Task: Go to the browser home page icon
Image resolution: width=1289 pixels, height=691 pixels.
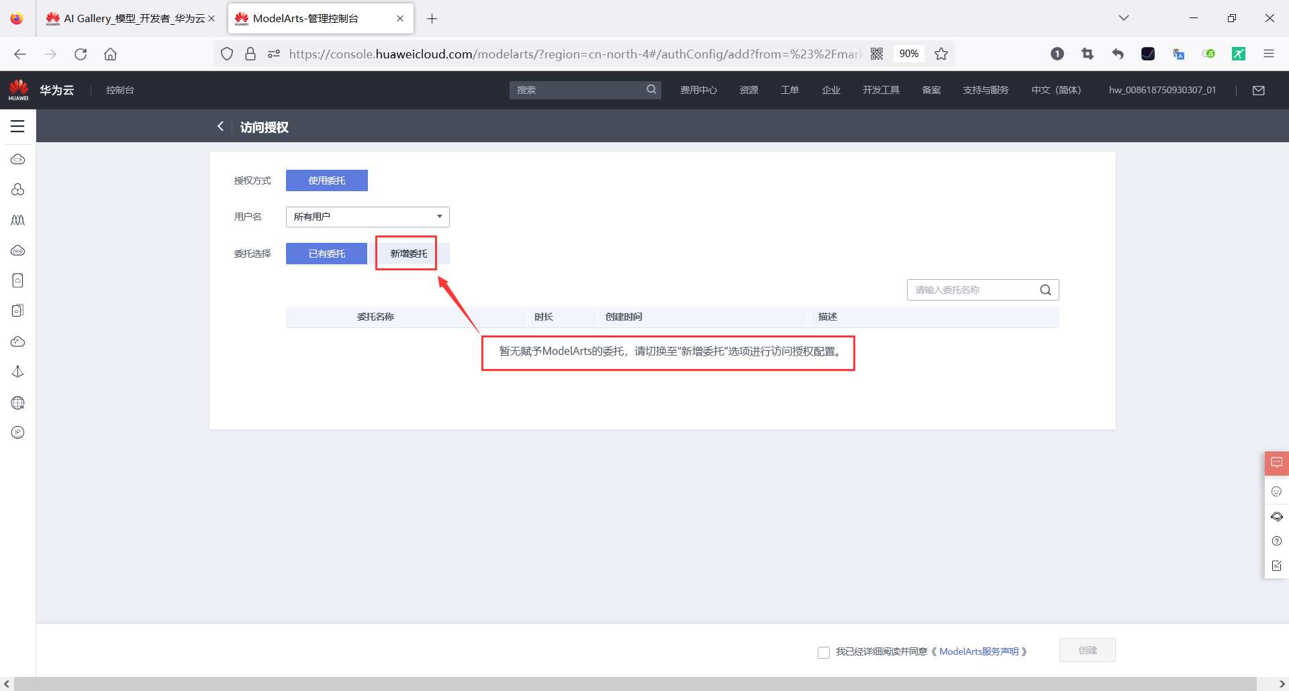Action: [110, 54]
